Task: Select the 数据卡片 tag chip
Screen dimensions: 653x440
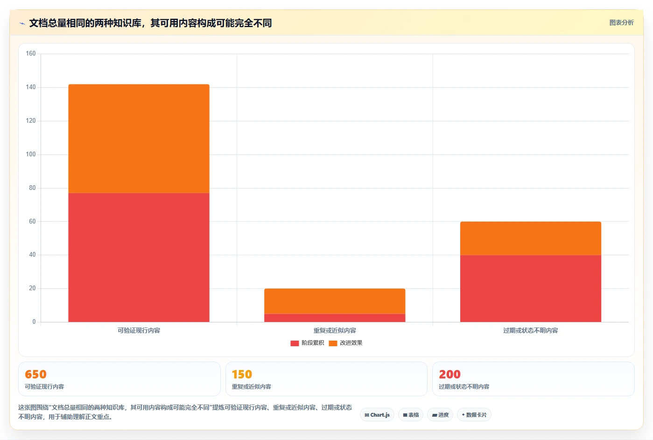Action: [474, 415]
